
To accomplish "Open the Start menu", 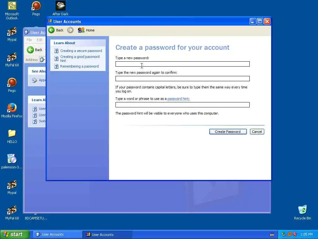I will [x=15, y=235].
